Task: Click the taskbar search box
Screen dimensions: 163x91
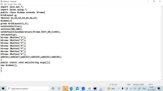Action: (x=28, y=88)
